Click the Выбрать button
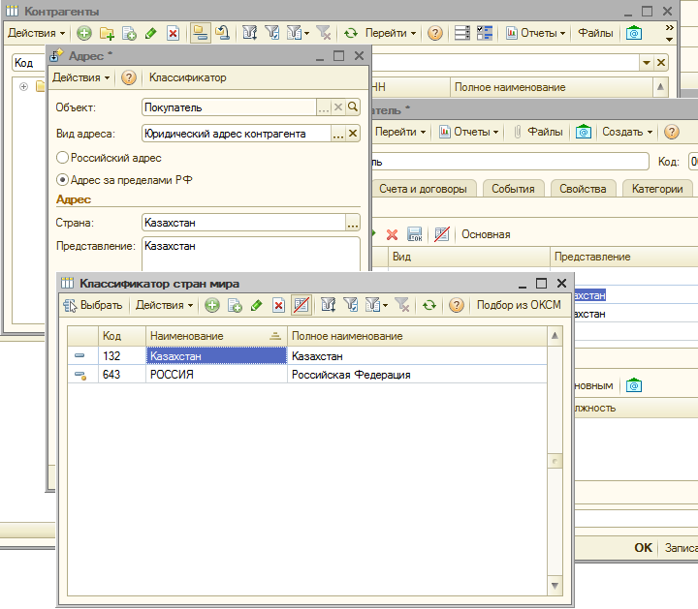This screenshot has height=609, width=698. pyautogui.click(x=93, y=305)
